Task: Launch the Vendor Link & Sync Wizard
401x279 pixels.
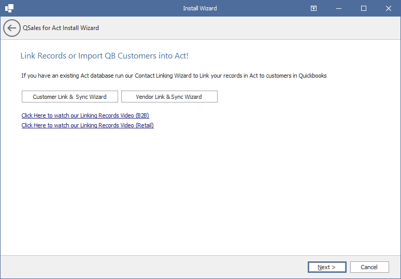Action: click(169, 97)
